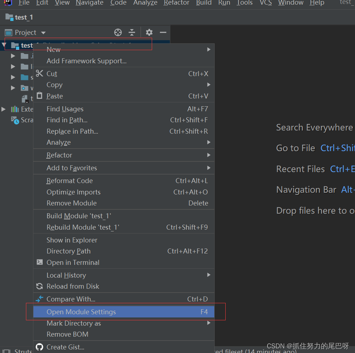The width and height of the screenshot is (355, 353).
Task: Hide the Project panel with minus icon
Action: pyautogui.click(x=163, y=32)
